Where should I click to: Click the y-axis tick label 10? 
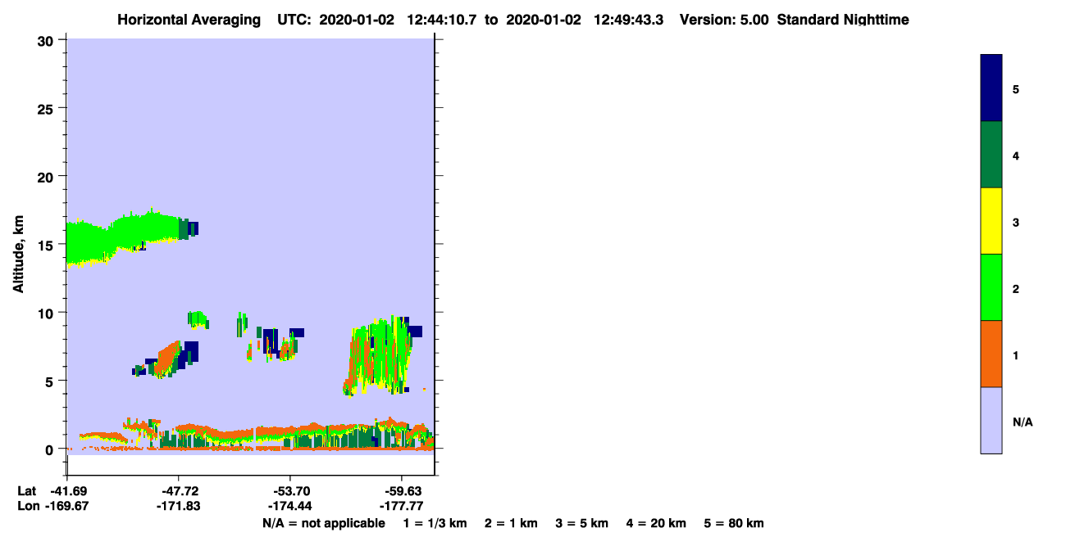coord(47,313)
